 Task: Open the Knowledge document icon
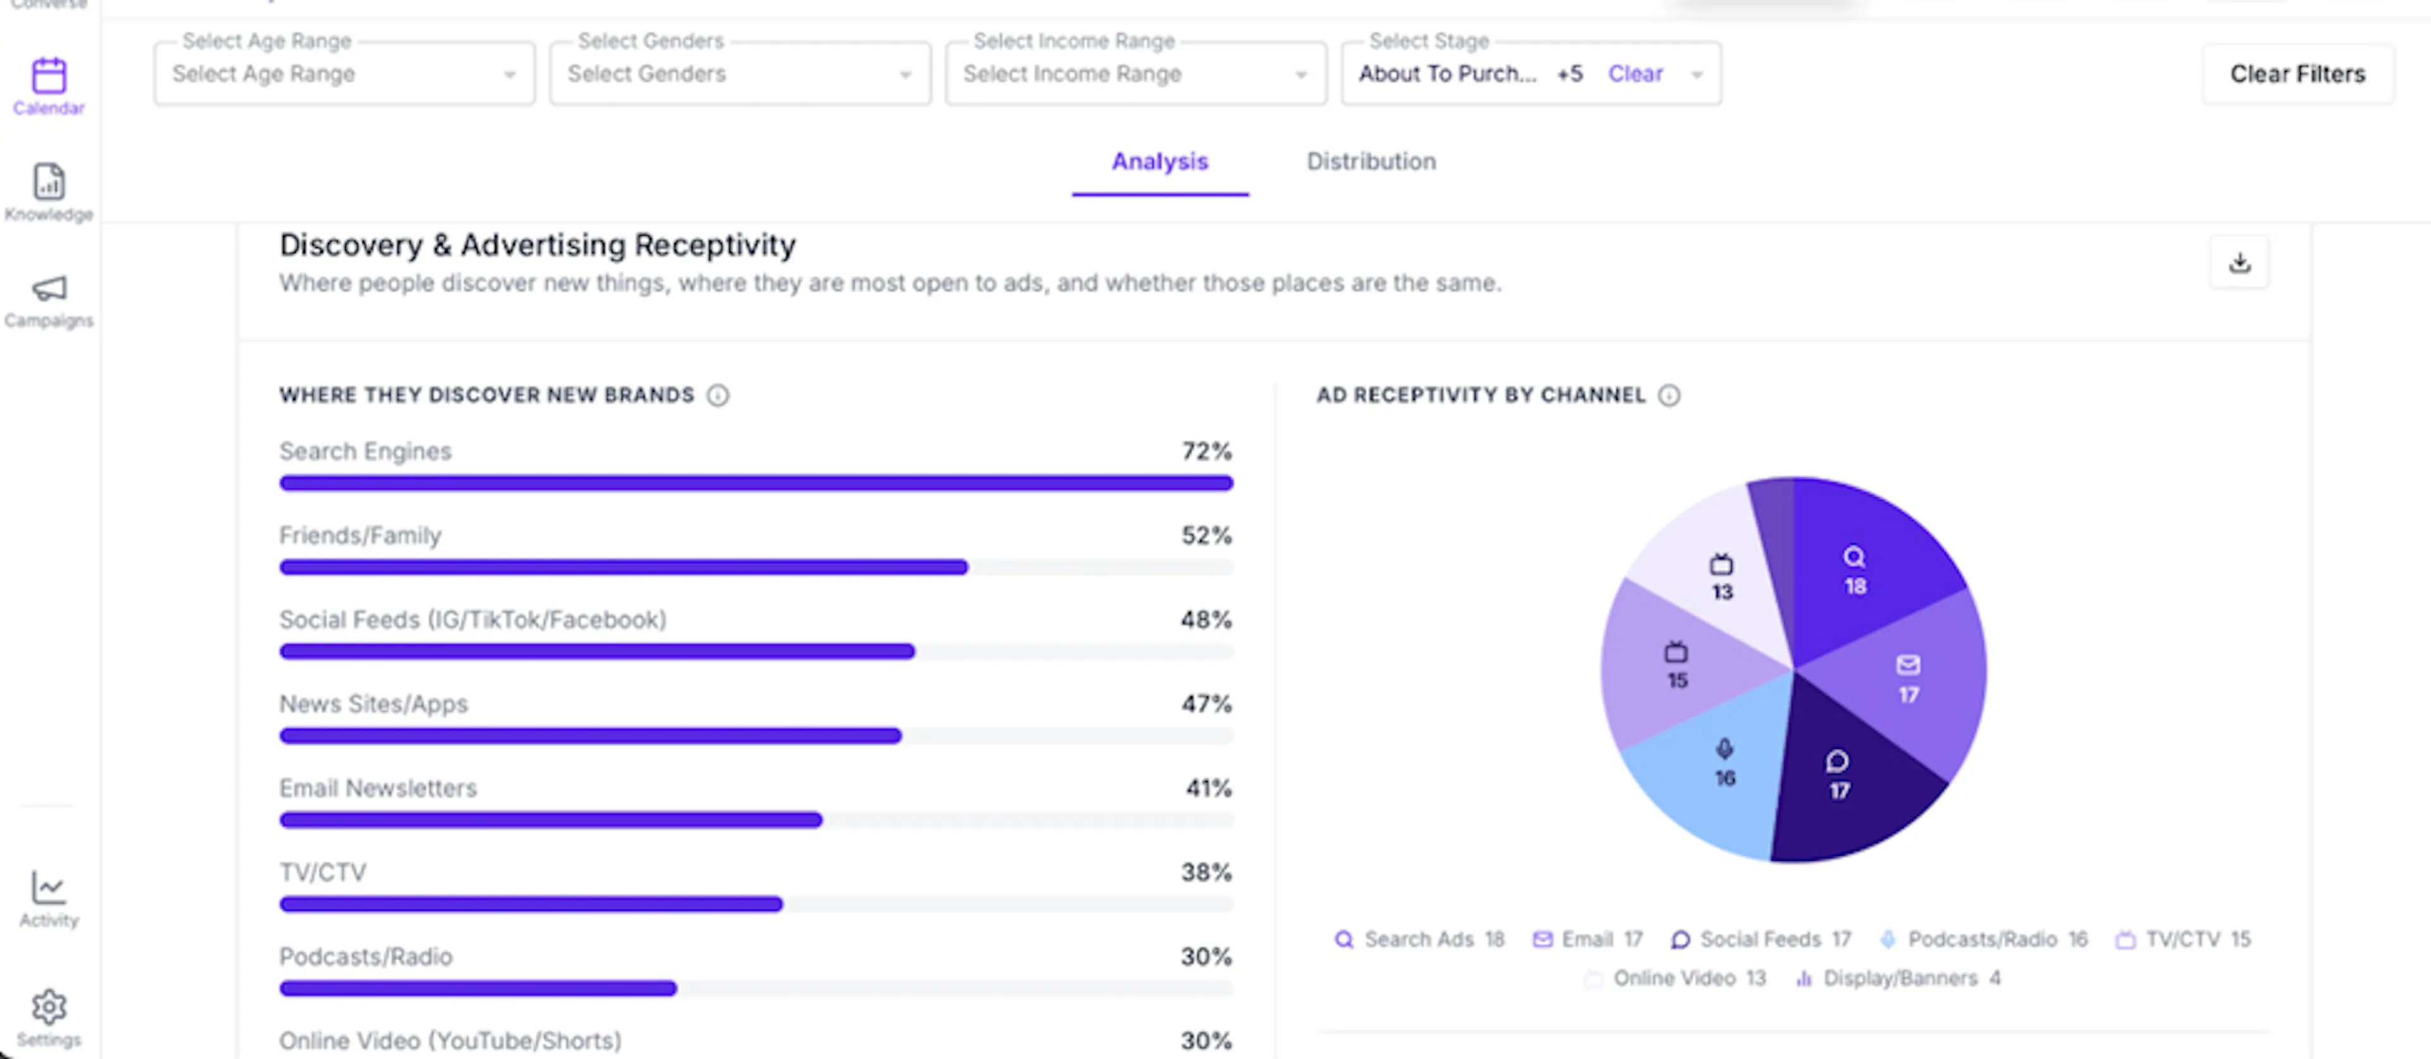point(49,181)
